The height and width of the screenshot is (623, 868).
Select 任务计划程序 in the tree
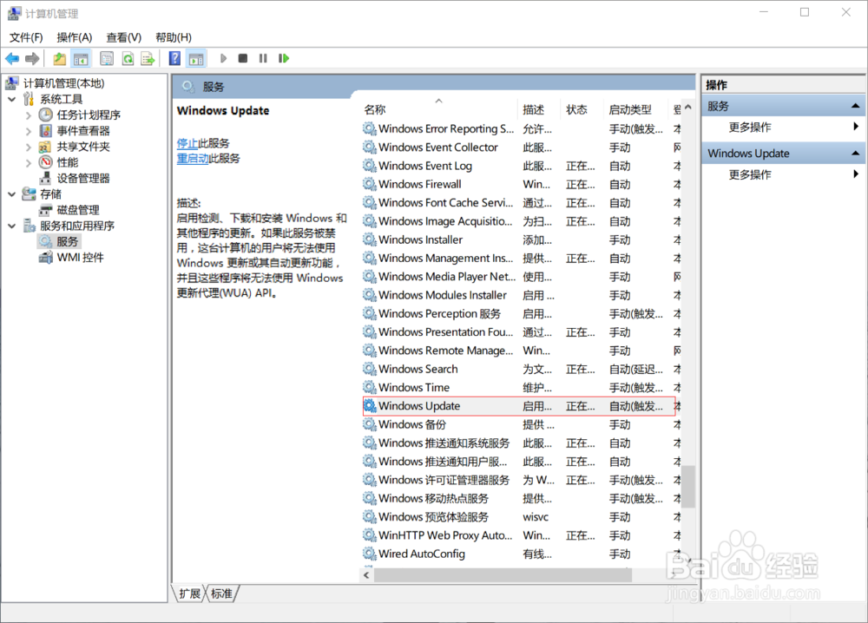pos(89,115)
